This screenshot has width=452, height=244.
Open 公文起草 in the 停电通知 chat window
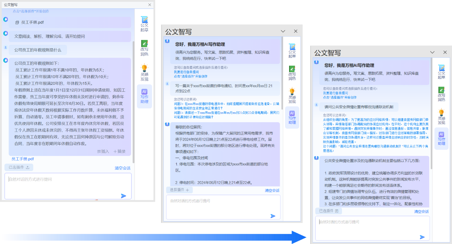[x=292, y=50]
